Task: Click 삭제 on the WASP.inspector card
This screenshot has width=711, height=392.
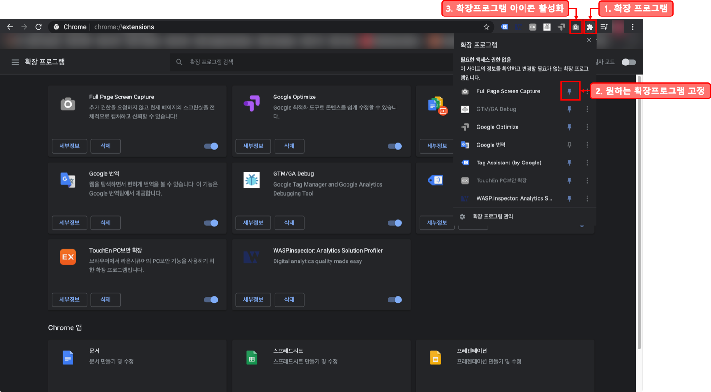Action: pos(289,300)
